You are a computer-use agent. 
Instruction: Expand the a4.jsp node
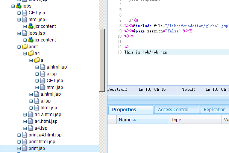tap(25, 128)
